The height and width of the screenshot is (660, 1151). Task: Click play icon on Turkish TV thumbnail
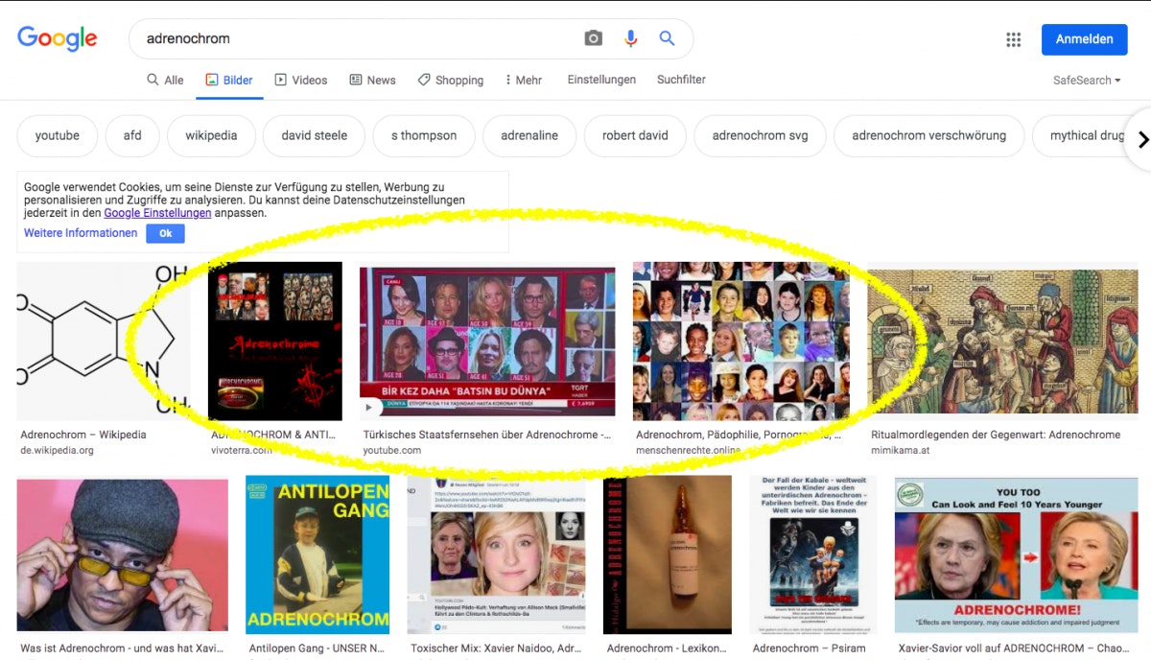coord(369,408)
